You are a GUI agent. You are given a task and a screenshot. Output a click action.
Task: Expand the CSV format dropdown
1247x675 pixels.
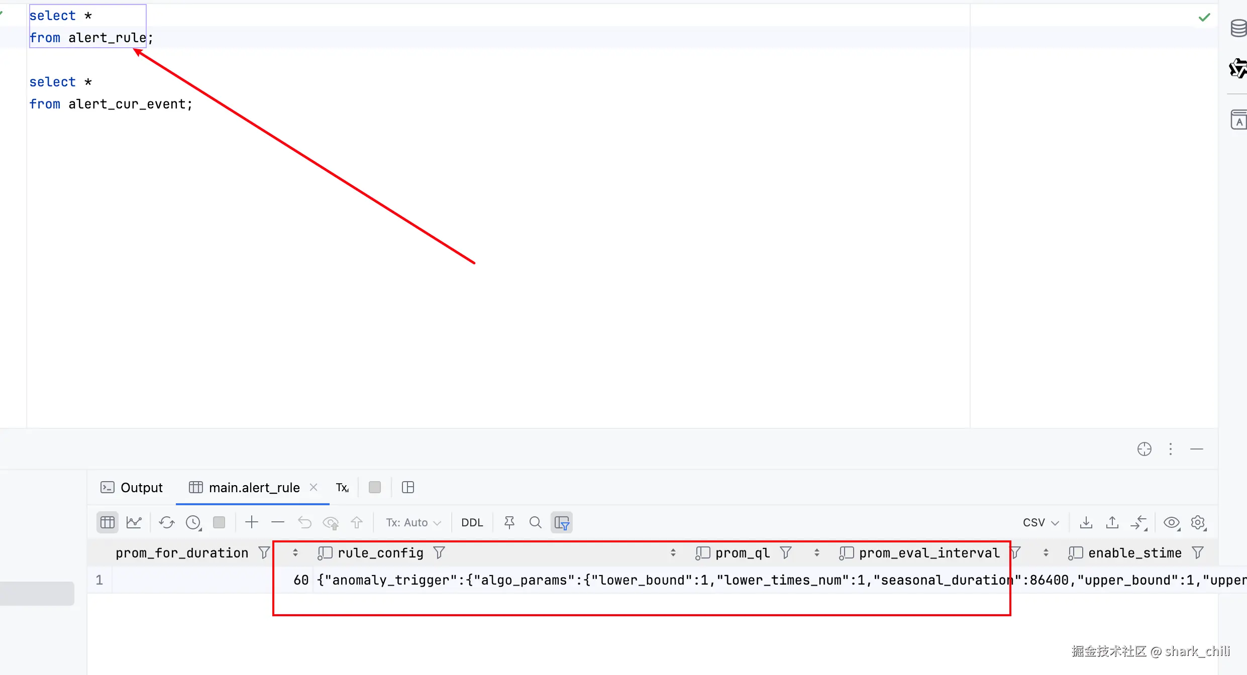point(1041,522)
